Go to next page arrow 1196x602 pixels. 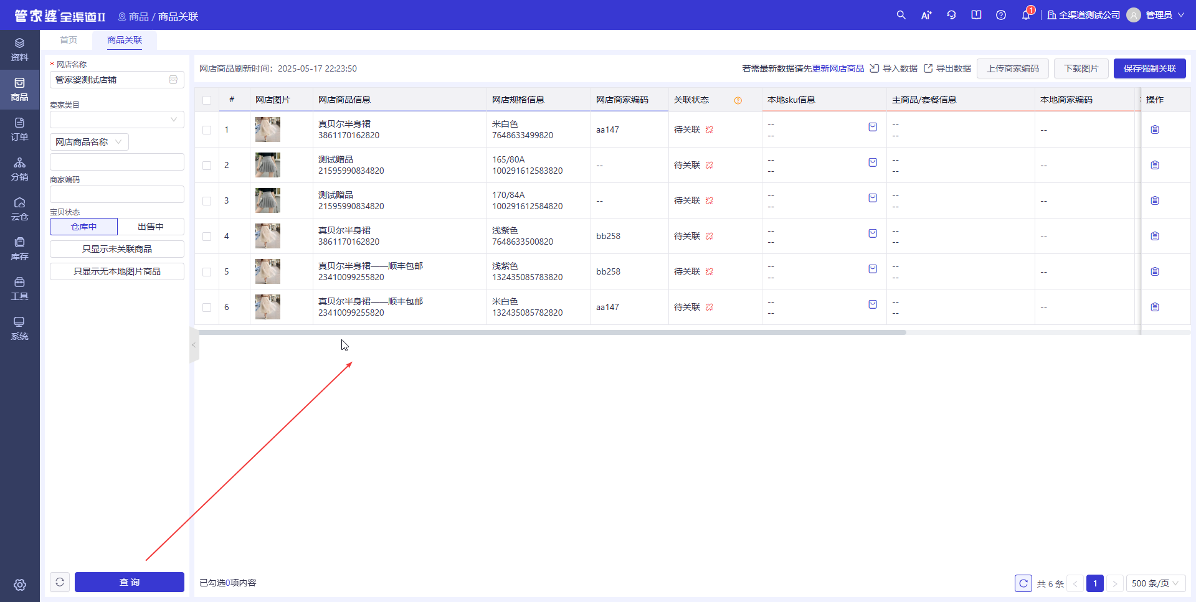tap(1115, 583)
